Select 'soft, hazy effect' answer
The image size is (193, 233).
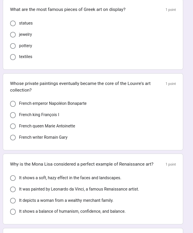tap(13, 178)
